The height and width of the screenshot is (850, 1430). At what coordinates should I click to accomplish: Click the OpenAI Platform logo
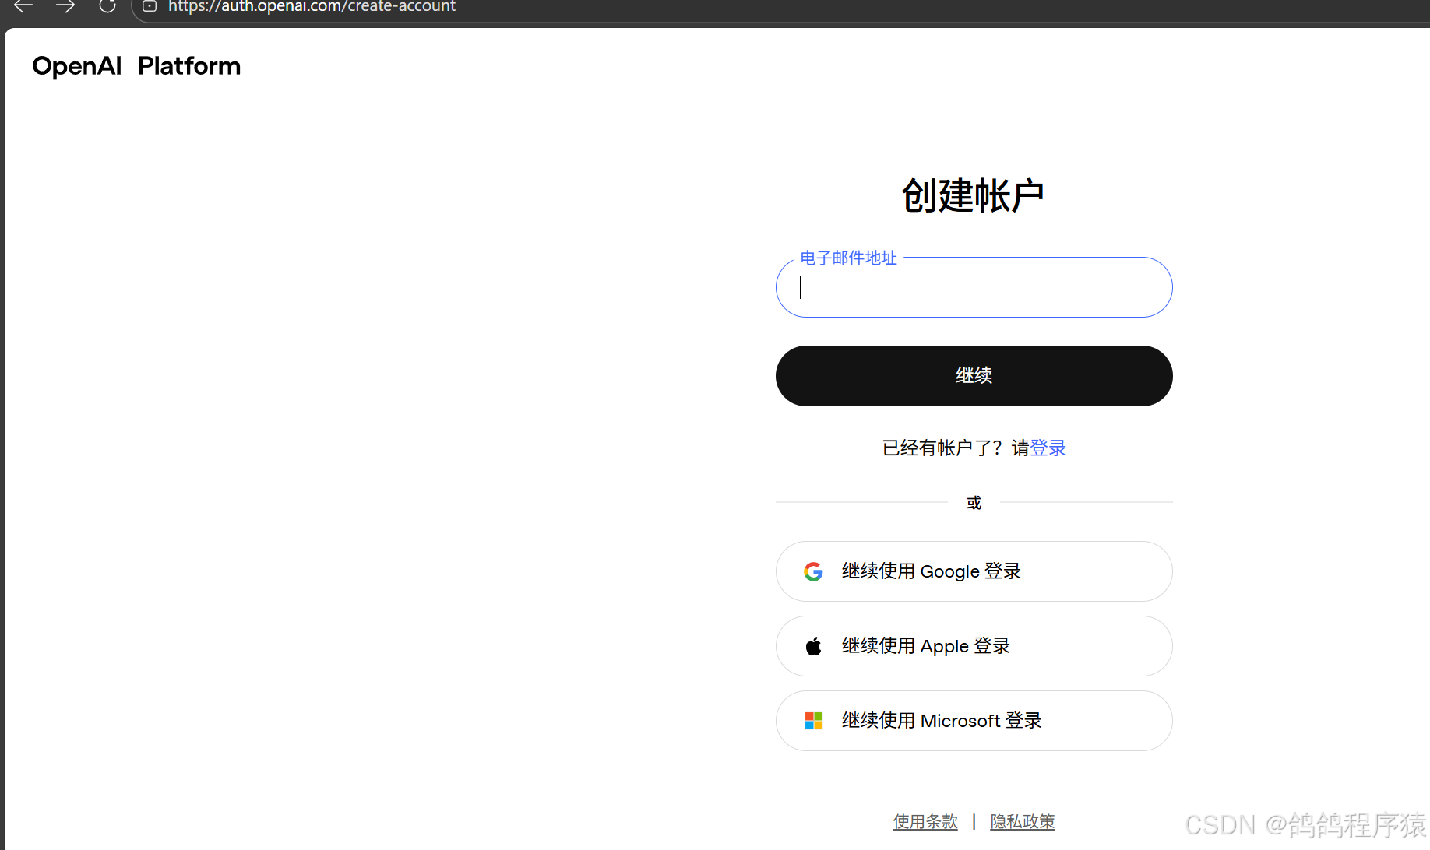[x=136, y=66]
